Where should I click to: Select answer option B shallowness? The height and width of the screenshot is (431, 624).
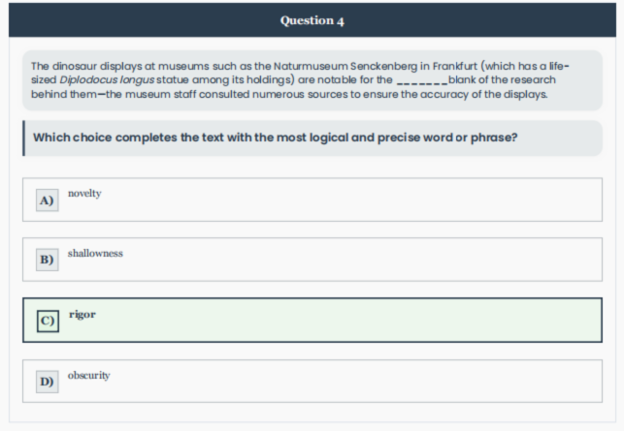312,260
